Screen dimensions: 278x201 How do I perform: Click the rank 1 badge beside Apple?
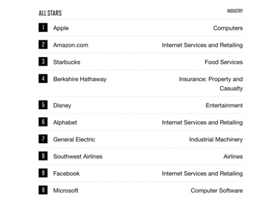pos(43,27)
